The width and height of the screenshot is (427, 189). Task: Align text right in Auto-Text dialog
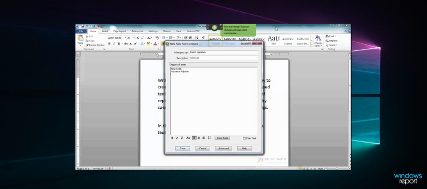point(204,138)
